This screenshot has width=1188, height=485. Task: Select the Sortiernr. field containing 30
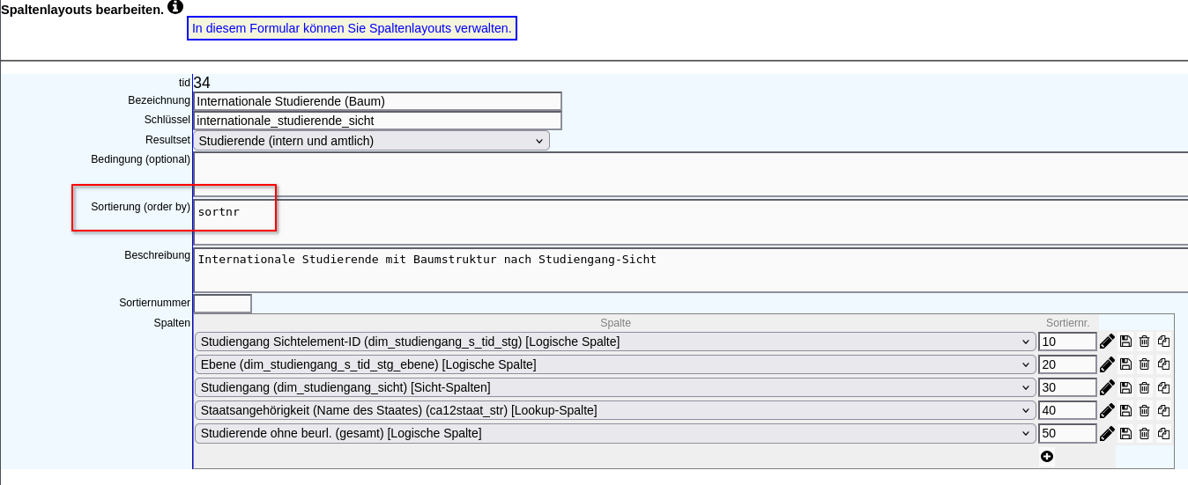(1066, 387)
